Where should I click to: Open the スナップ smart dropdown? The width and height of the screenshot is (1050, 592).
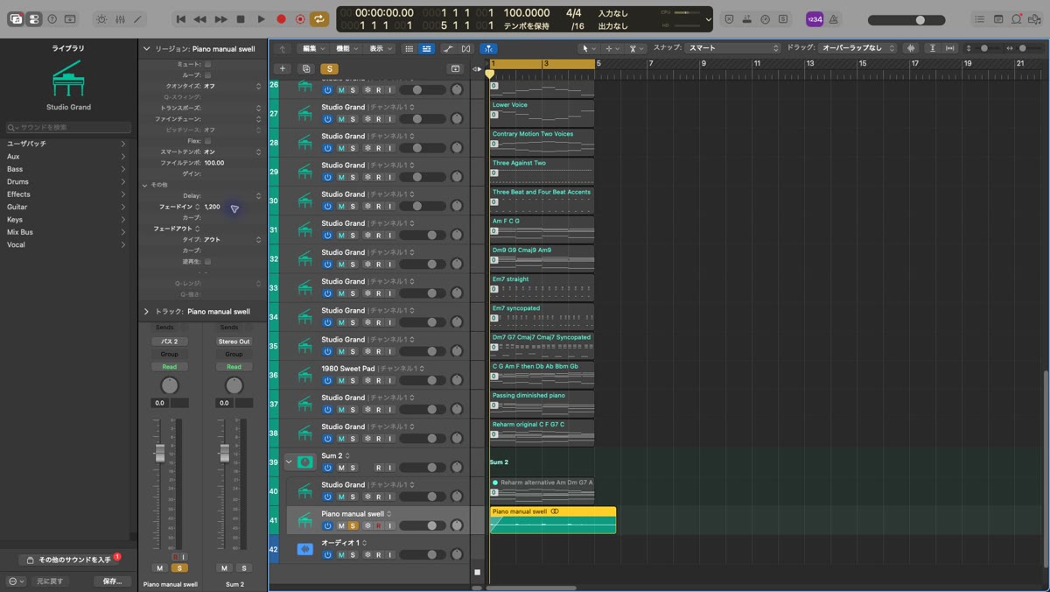[732, 48]
